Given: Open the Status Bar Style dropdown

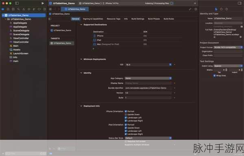Looking at the screenshot, I should click(x=148, y=138).
